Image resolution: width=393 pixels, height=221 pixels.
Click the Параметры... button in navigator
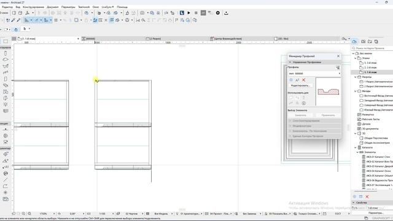[x=375, y=213]
